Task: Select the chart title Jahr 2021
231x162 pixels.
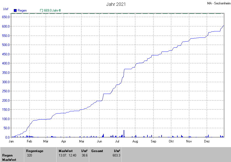Action: (116, 4)
